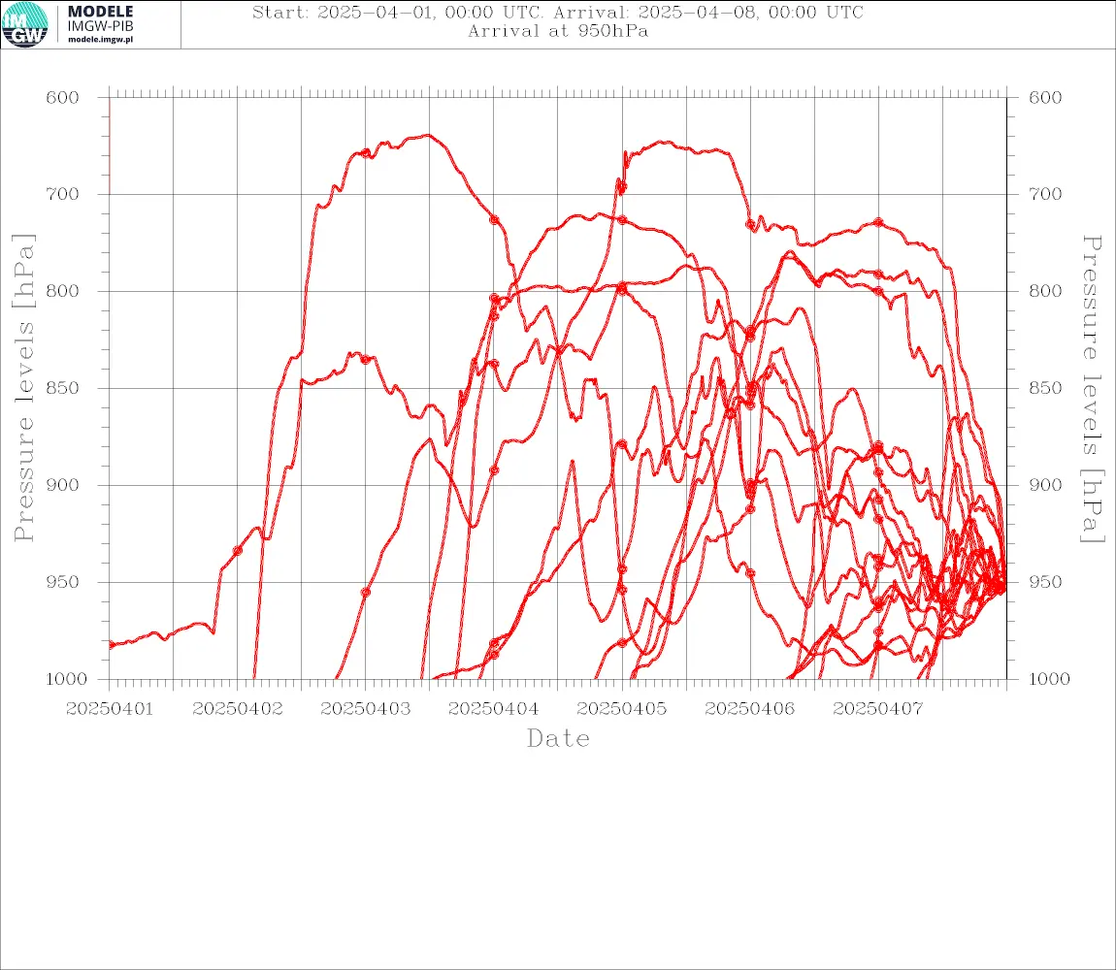Click the 'Arrival at 950hPa' subtitle
The image size is (1116, 970).
(558, 31)
